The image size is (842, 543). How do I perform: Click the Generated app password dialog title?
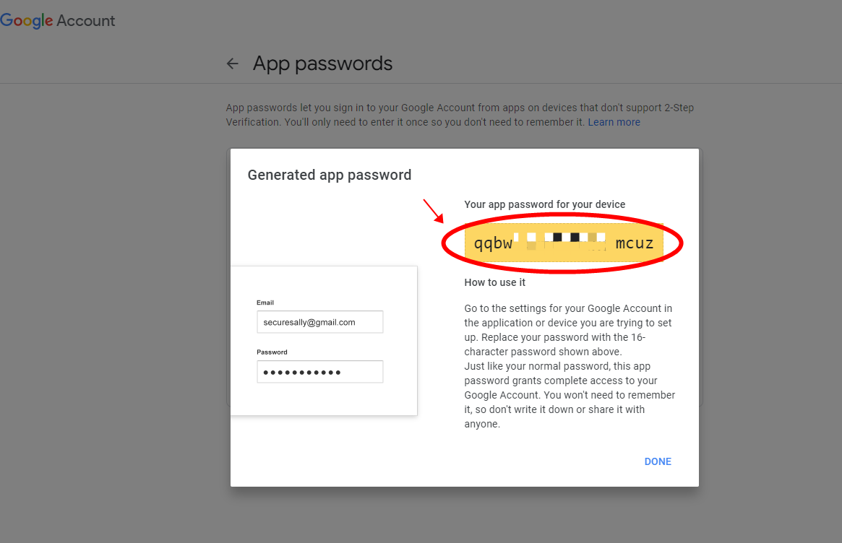pyautogui.click(x=329, y=175)
